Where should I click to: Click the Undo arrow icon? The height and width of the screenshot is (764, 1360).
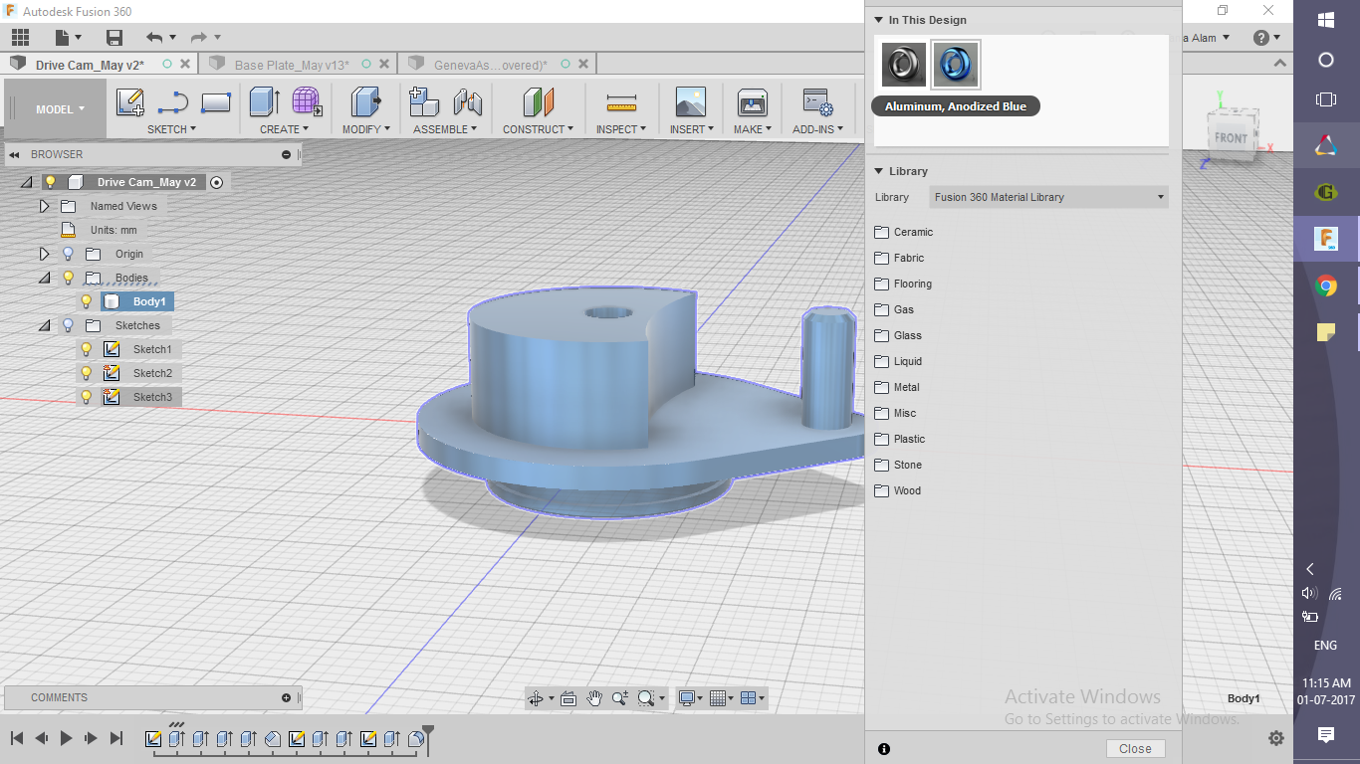pyautogui.click(x=154, y=38)
